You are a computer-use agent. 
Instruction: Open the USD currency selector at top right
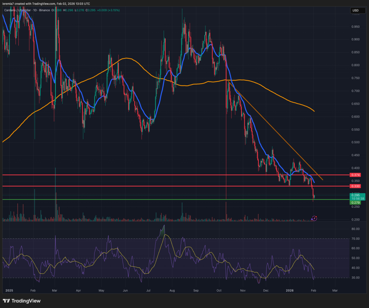click(357, 10)
